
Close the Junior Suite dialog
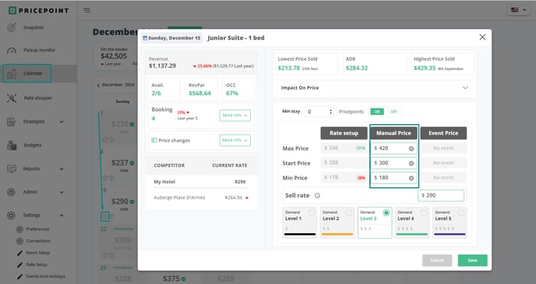482,37
